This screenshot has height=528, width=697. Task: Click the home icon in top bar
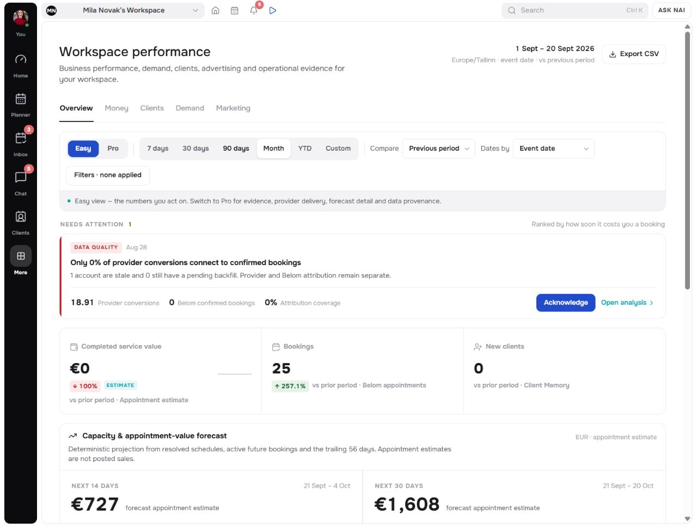216,10
